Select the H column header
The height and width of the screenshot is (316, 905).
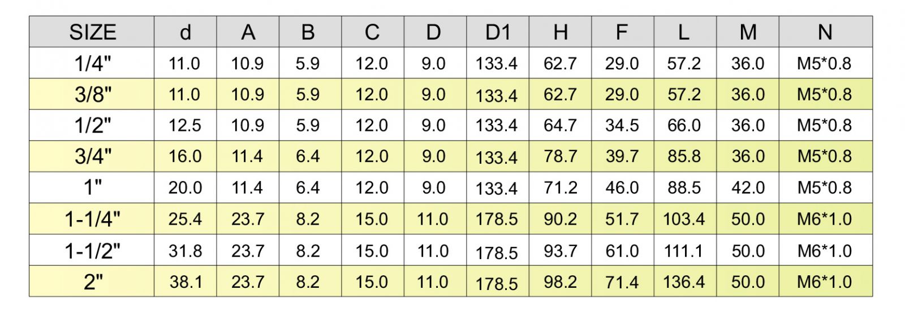[561, 32]
